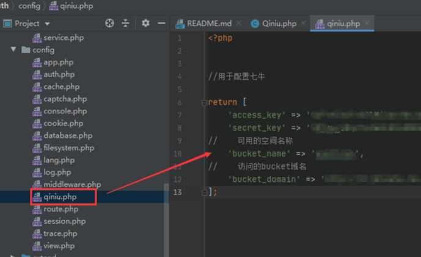The width and height of the screenshot is (421, 257).
Task: Click the 'access_key' string in editor
Action: [x=257, y=115]
